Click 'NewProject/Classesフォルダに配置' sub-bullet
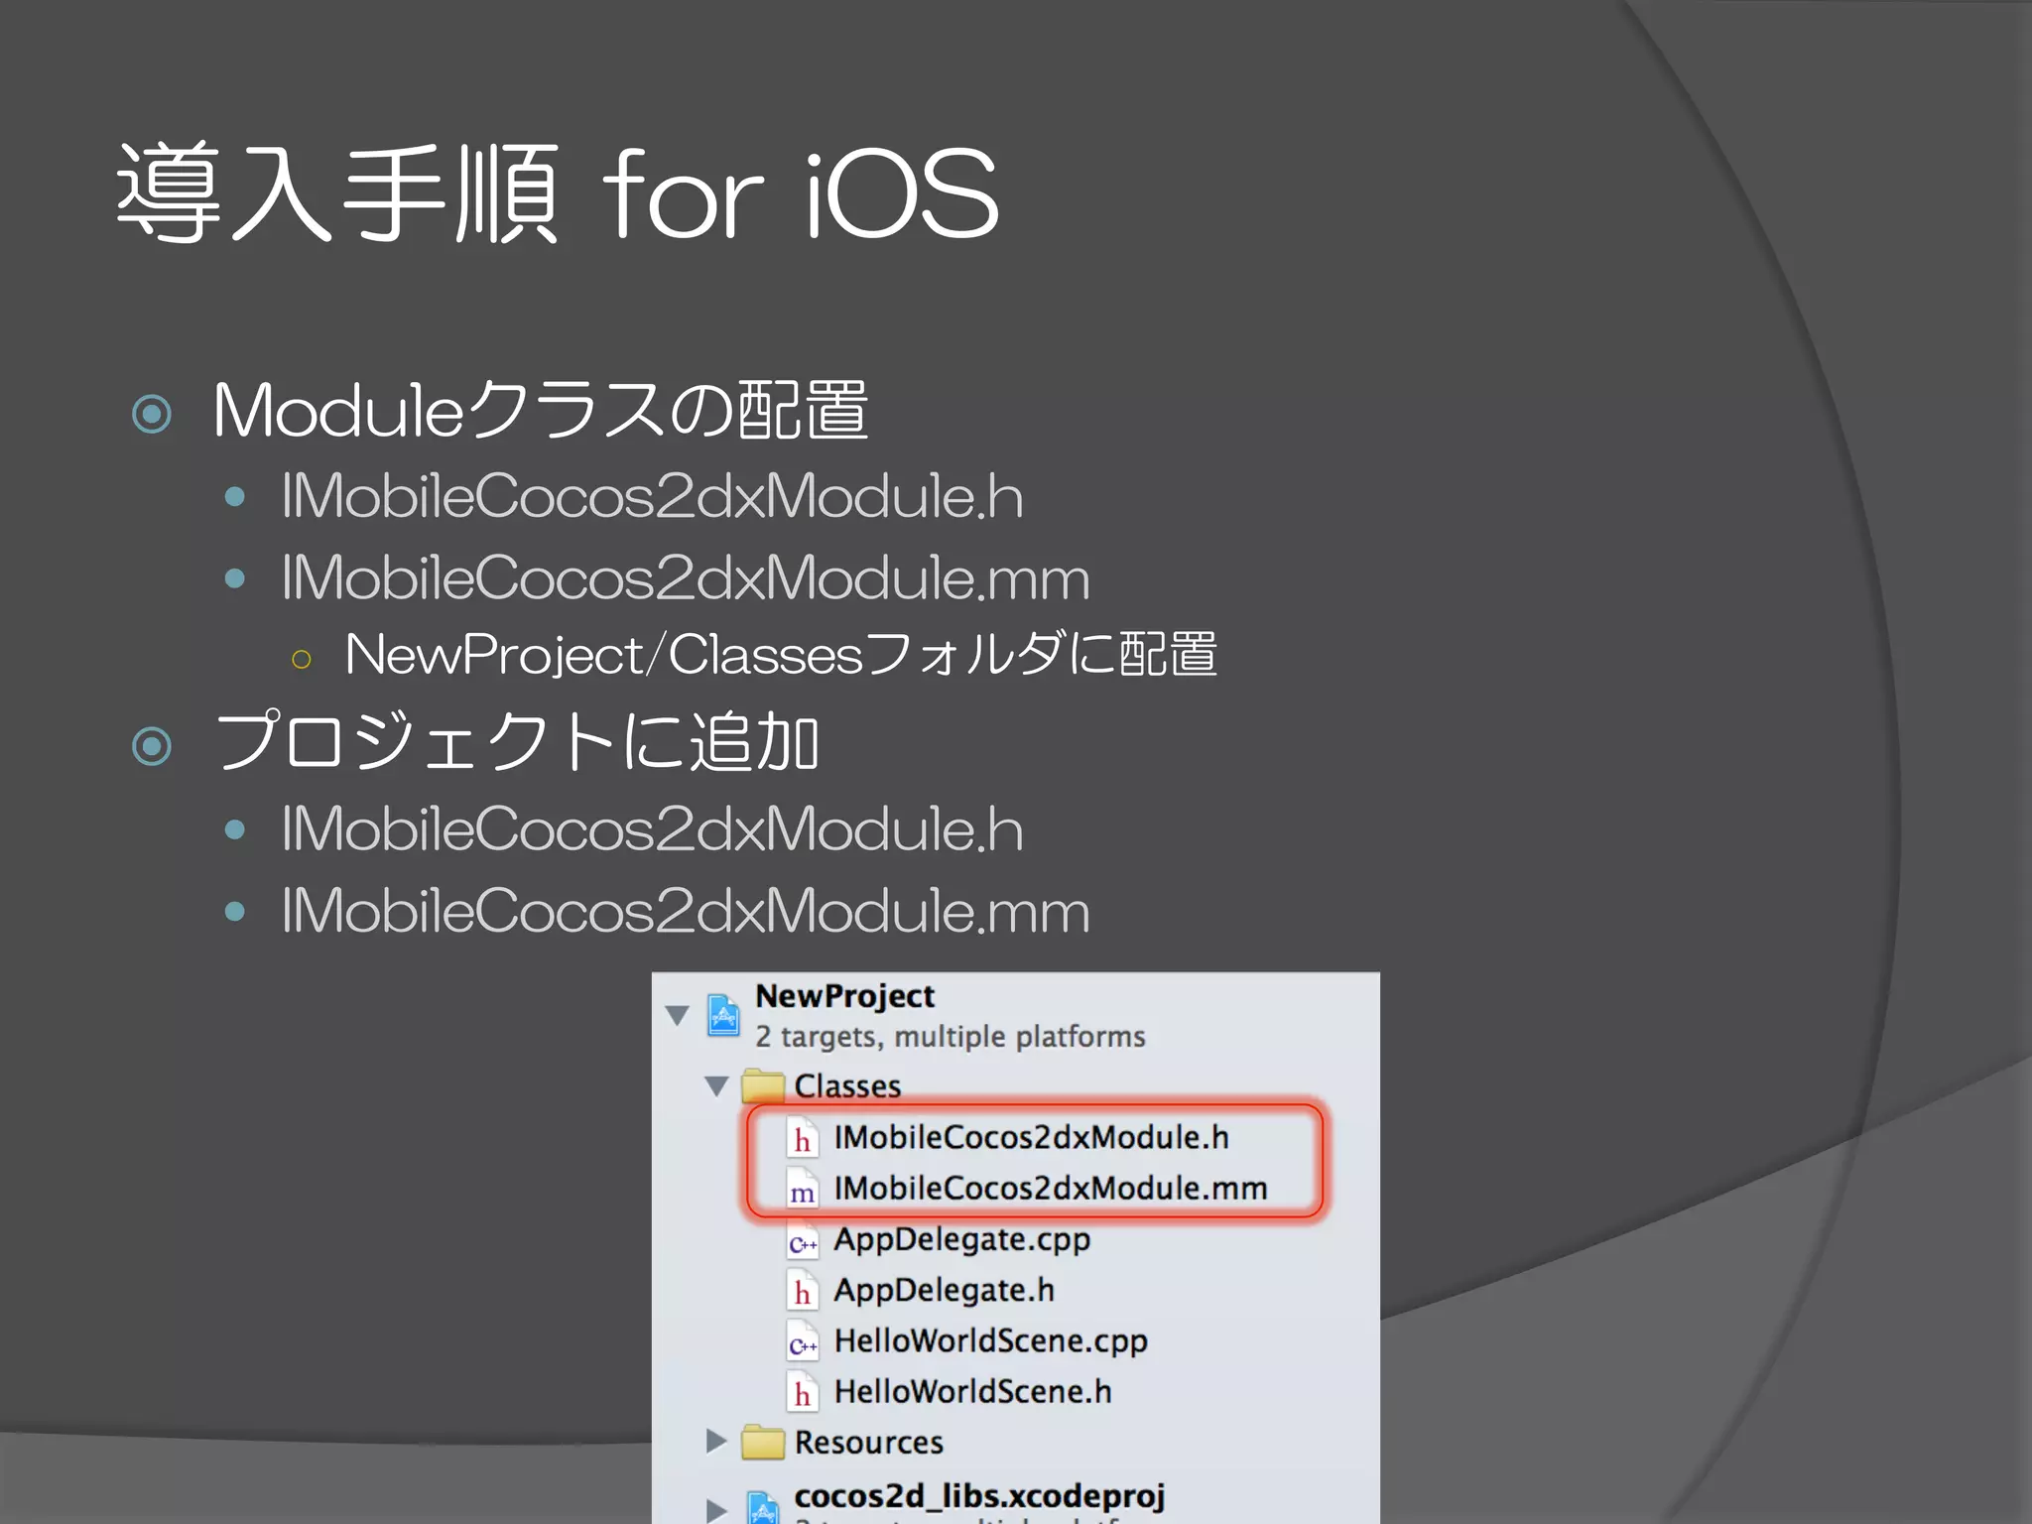 click(x=781, y=655)
